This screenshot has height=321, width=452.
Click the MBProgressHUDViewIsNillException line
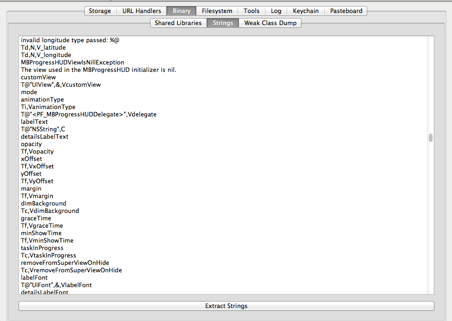pos(72,62)
